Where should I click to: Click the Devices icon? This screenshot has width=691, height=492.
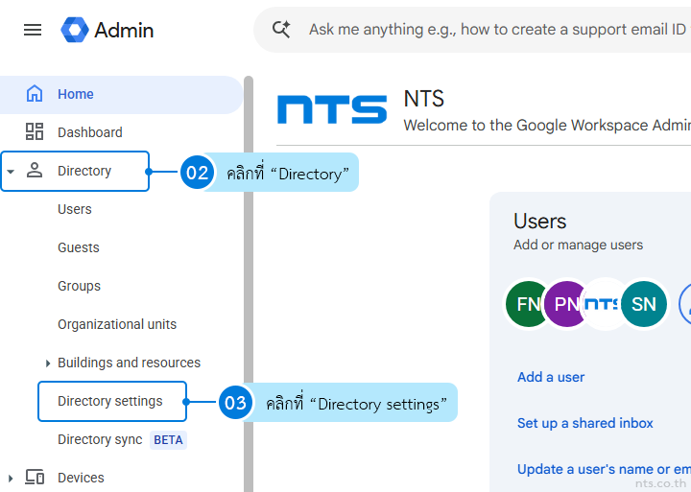[x=35, y=477]
